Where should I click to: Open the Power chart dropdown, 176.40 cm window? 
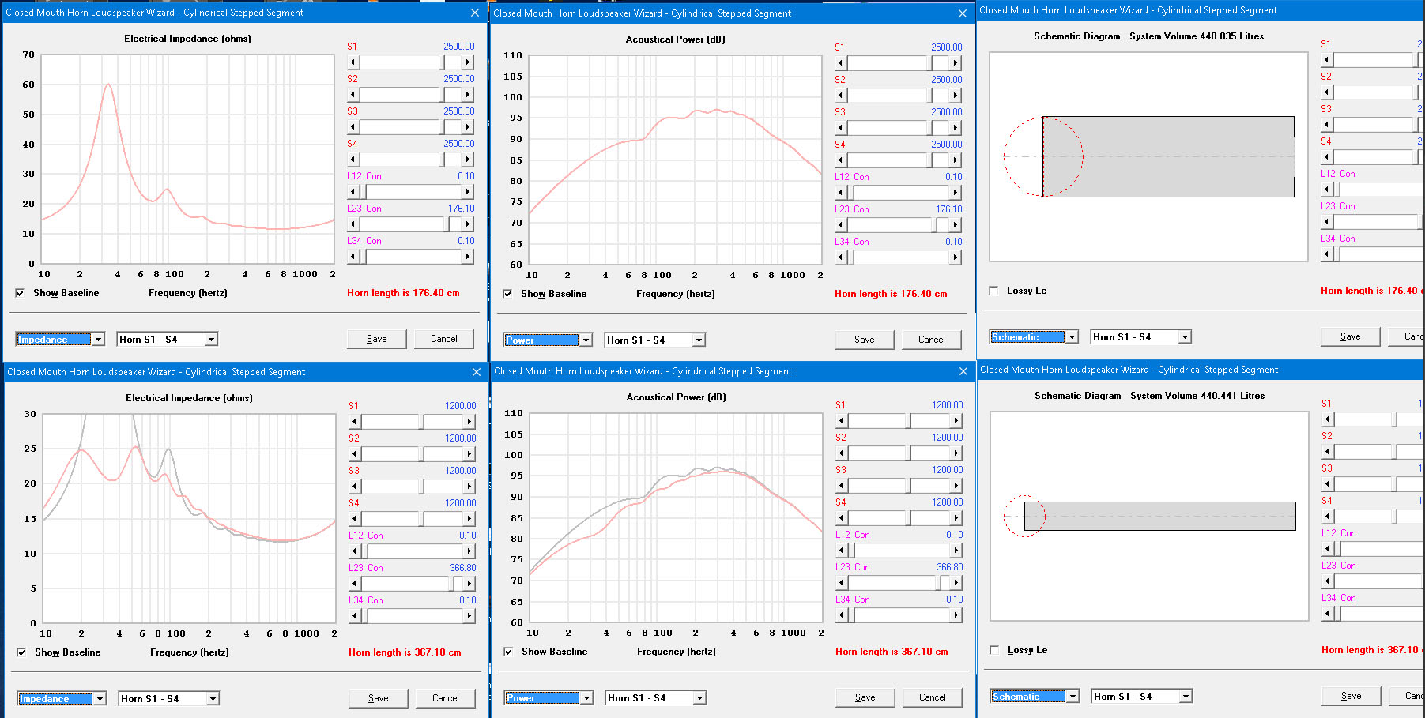586,340
